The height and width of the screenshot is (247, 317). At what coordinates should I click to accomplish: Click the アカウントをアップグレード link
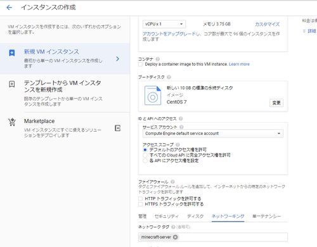pyautogui.click(x=169, y=34)
